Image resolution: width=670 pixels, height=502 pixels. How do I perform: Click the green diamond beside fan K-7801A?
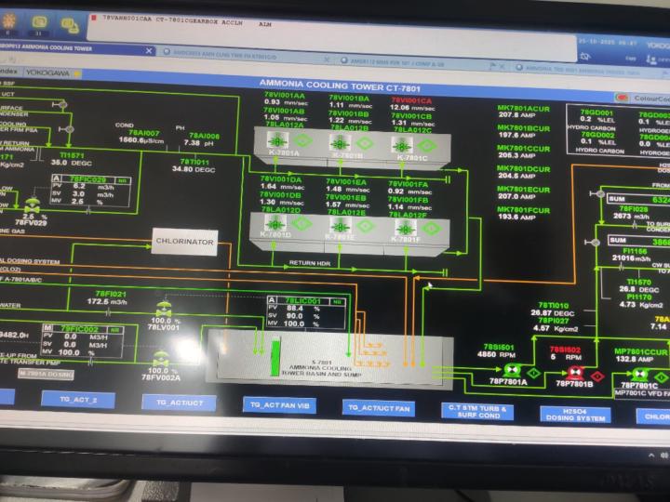[302, 140]
